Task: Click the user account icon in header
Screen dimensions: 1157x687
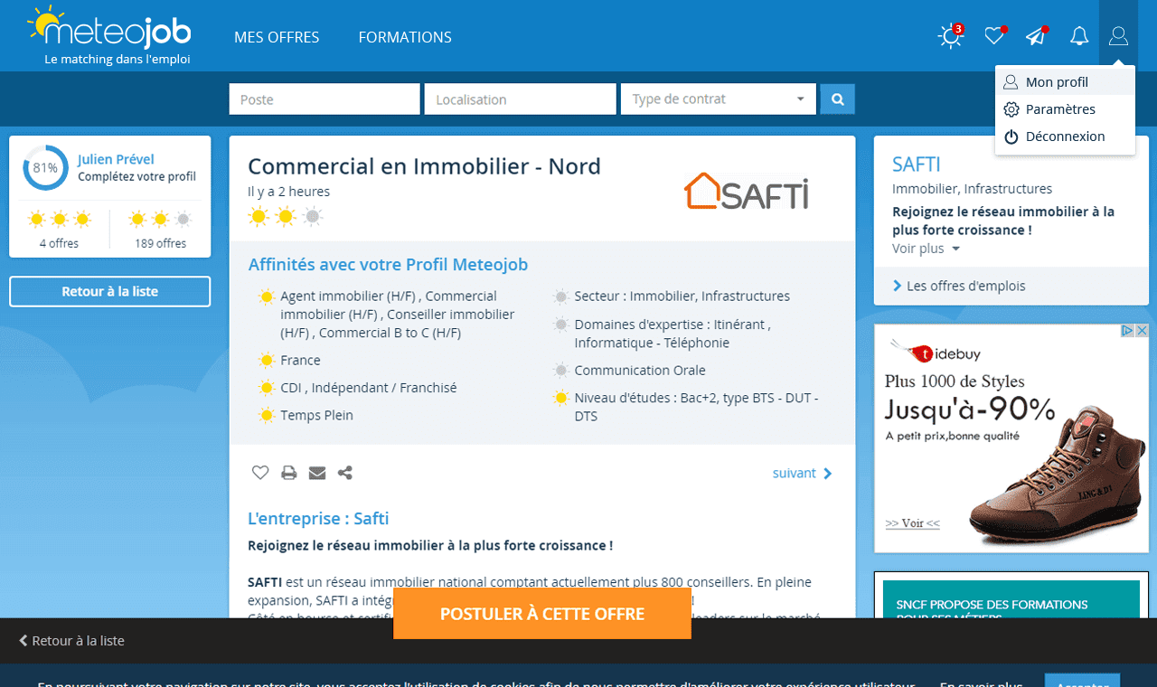Action: click(1118, 36)
